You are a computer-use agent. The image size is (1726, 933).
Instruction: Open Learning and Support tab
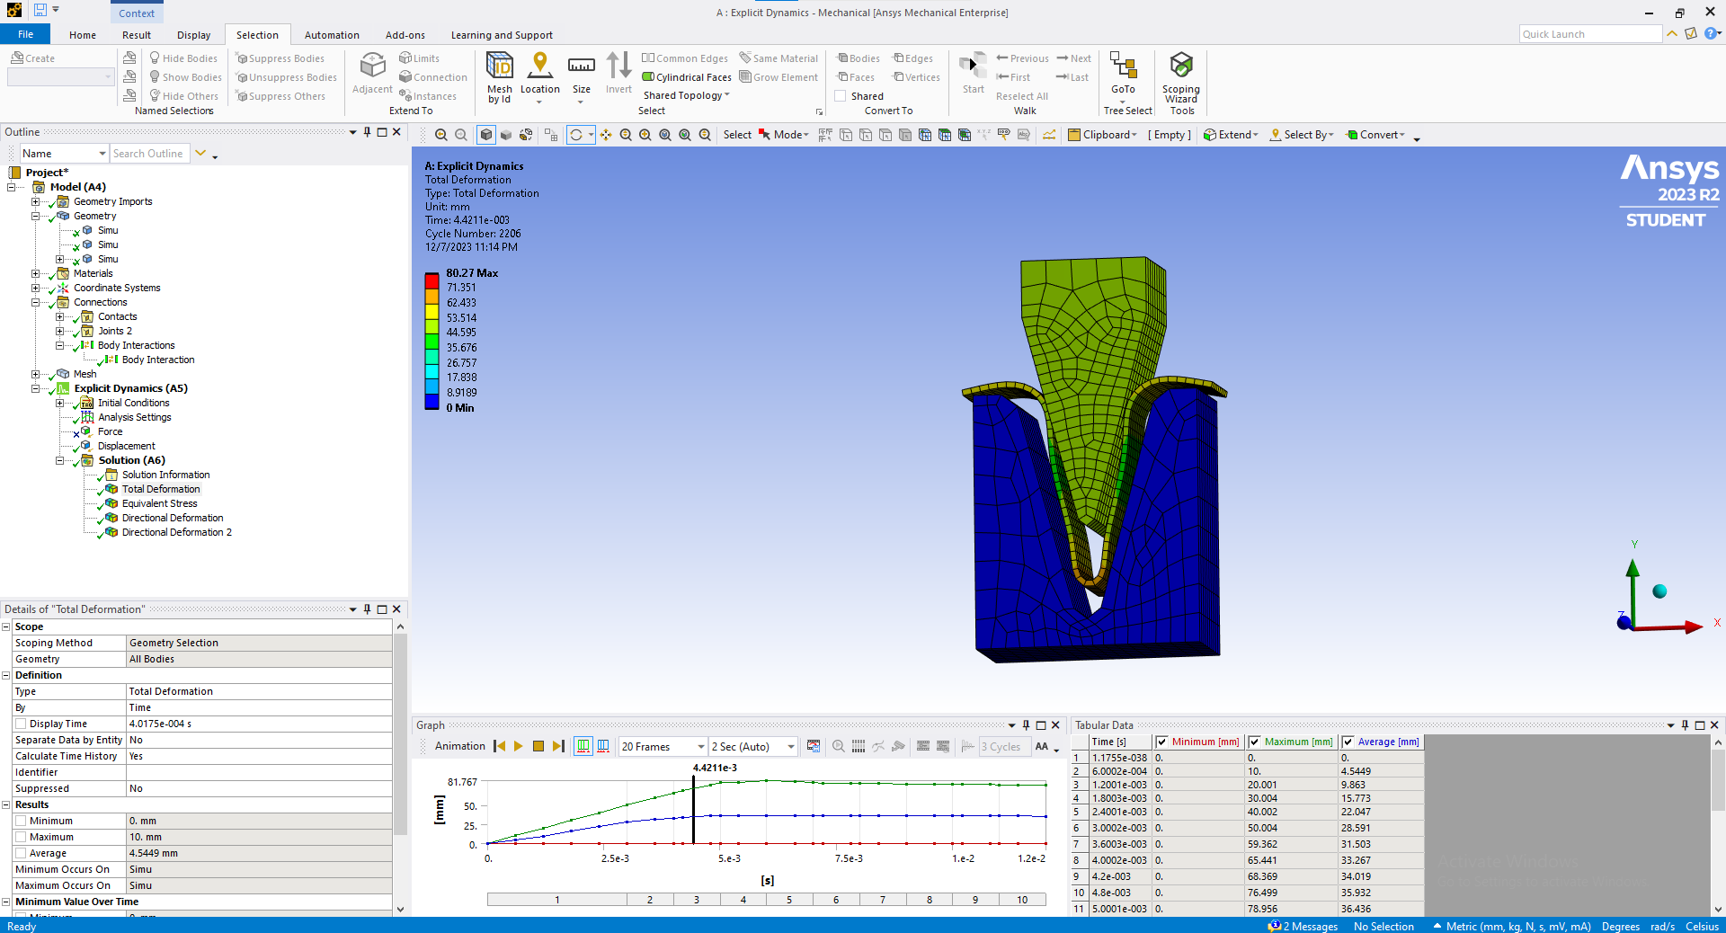coord(502,35)
